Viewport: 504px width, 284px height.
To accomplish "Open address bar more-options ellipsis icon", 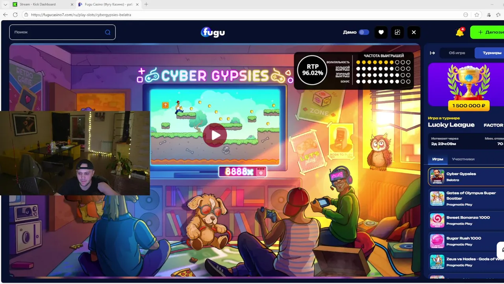I will tap(466, 15).
